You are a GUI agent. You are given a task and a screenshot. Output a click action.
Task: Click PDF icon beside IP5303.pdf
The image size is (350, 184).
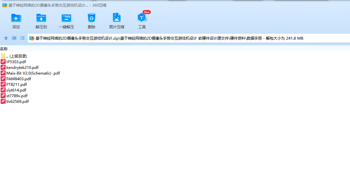click(3, 62)
